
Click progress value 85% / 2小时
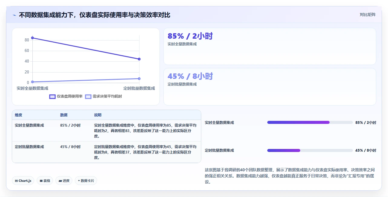pyautogui.click(x=366, y=123)
